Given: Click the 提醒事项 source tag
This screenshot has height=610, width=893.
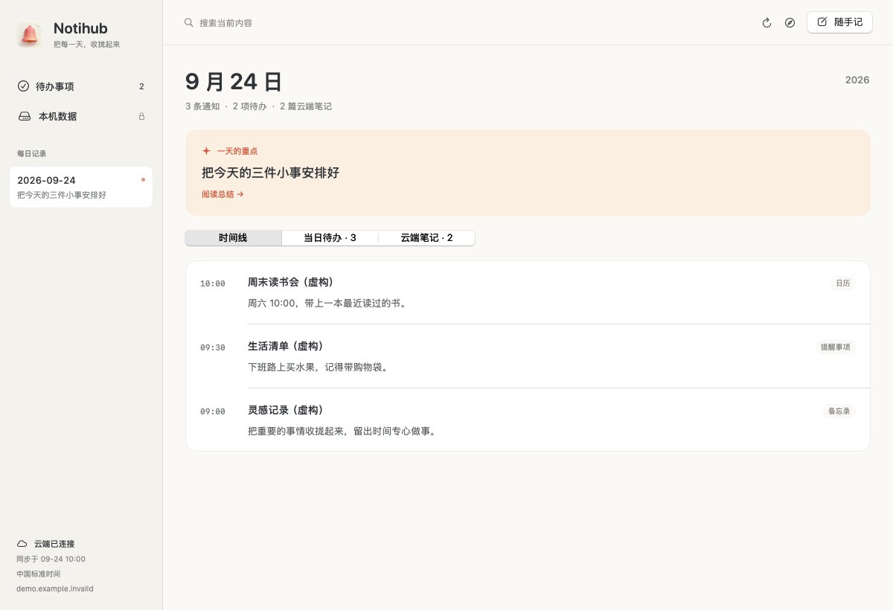Looking at the screenshot, I should [x=835, y=347].
